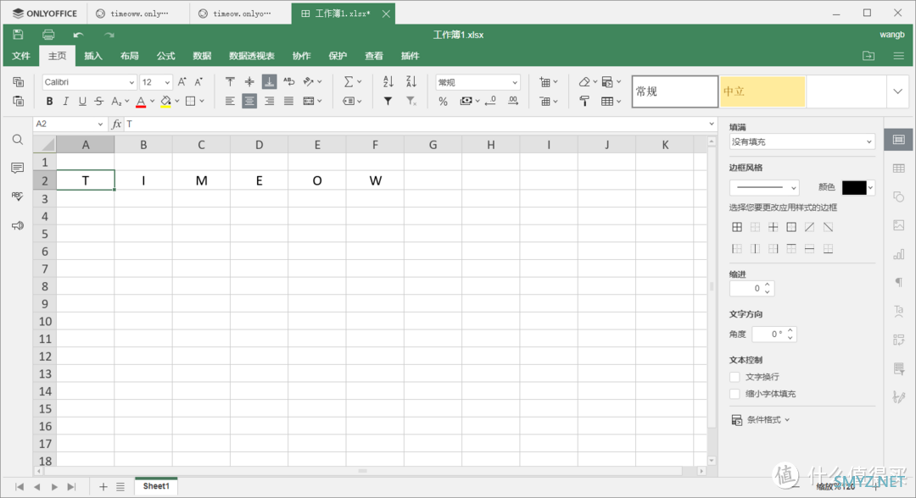The width and height of the screenshot is (916, 498).
Task: Justify the cell text
Action: coord(288,102)
